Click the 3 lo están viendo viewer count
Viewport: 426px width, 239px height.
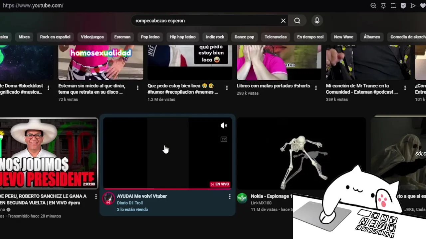(x=132, y=209)
